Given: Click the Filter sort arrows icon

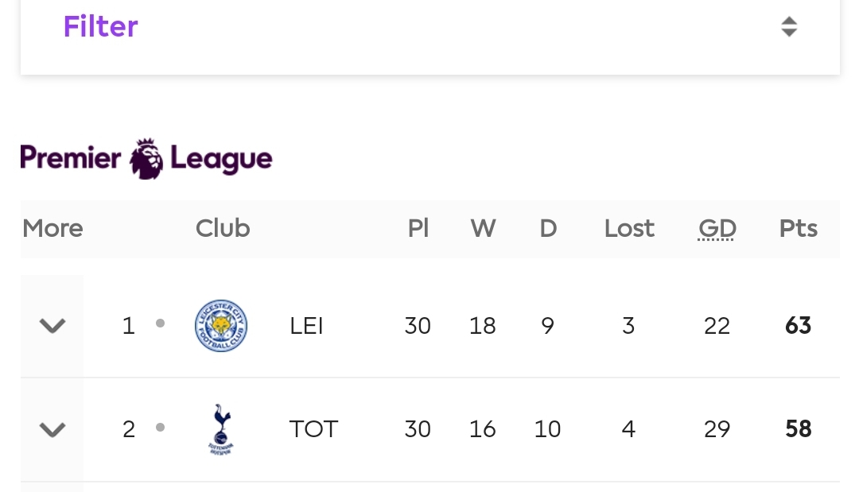Looking at the screenshot, I should pos(789,26).
